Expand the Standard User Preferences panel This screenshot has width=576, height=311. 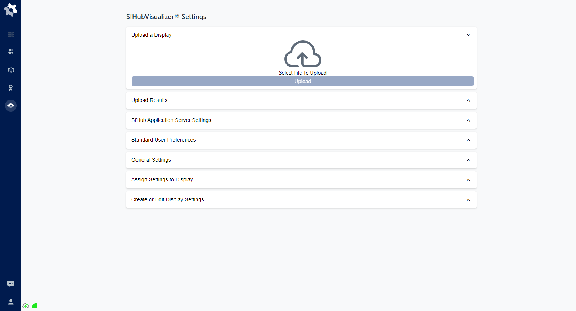pyautogui.click(x=468, y=140)
